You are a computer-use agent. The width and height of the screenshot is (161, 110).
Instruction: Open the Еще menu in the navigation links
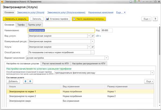[121, 12]
